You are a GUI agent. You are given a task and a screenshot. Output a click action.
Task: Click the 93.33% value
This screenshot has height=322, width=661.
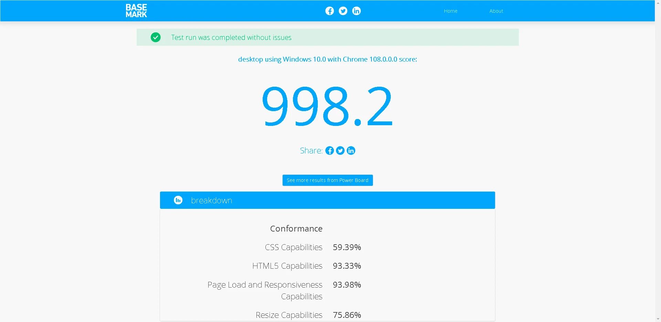click(x=347, y=266)
